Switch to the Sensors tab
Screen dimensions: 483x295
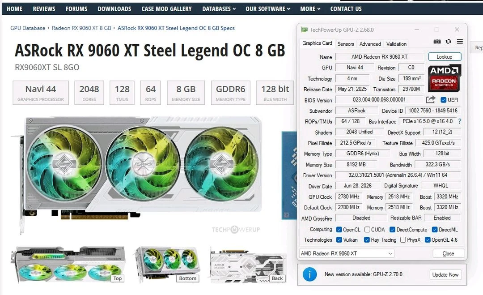(346, 44)
